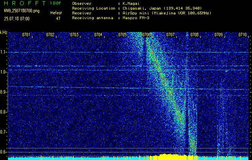This screenshot has height=160, width=252.
Task: Click the 0704 time marker
Action: pyautogui.click(x=98, y=35)
